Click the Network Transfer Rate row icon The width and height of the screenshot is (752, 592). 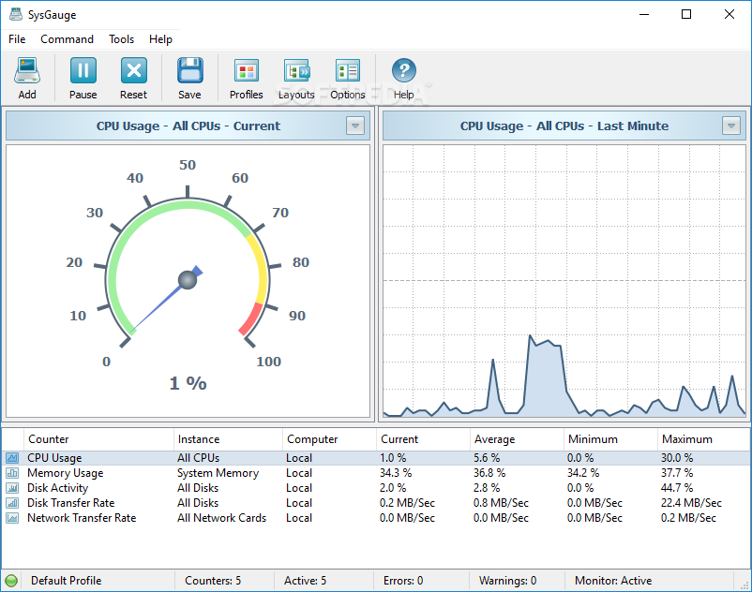12,518
